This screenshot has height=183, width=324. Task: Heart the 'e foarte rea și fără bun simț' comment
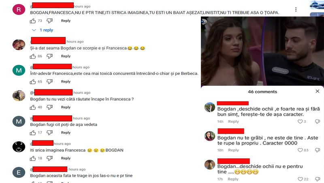[x=300, y=121]
